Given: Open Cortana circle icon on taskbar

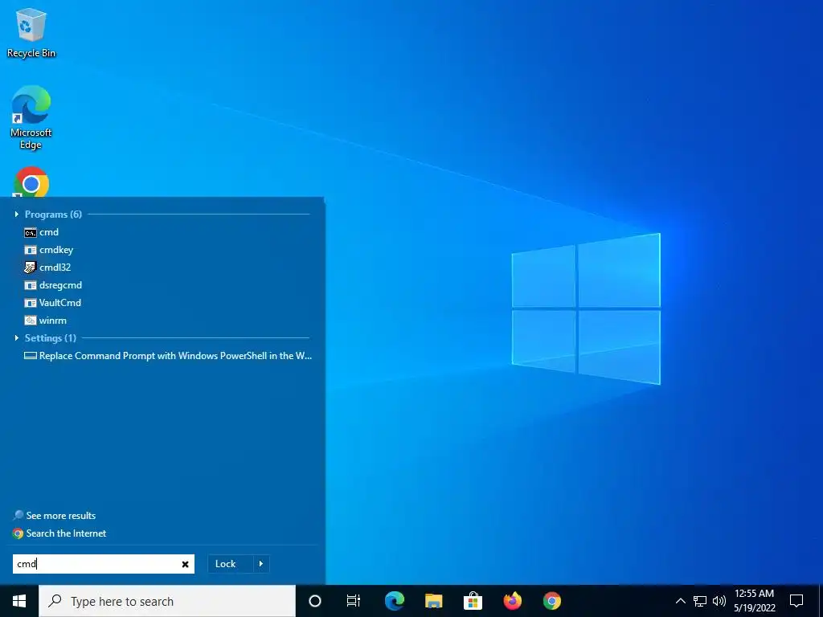Looking at the screenshot, I should 315,601.
